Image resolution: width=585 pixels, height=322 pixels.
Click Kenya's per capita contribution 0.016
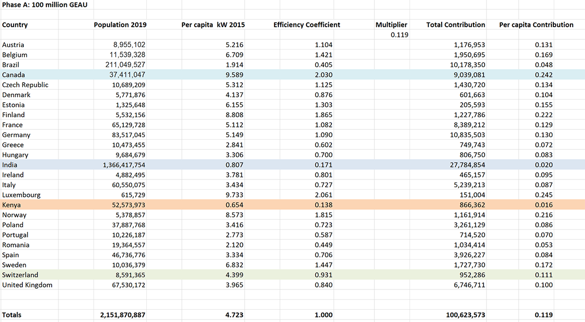pyautogui.click(x=544, y=205)
